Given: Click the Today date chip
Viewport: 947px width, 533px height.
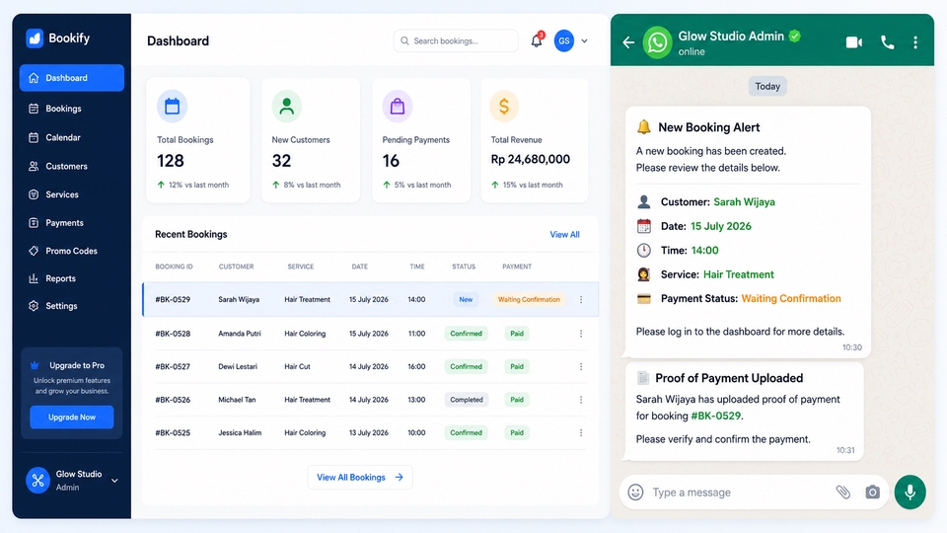Looking at the screenshot, I should pyautogui.click(x=767, y=87).
